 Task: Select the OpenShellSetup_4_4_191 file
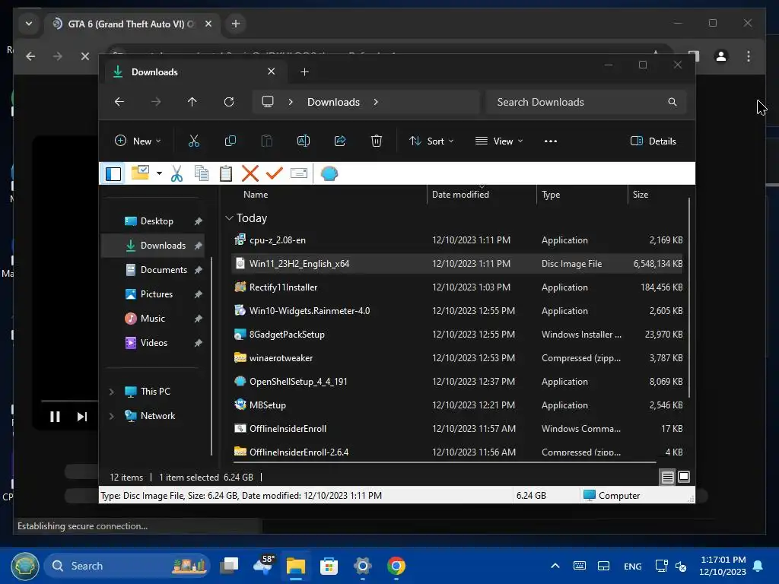(457, 382)
